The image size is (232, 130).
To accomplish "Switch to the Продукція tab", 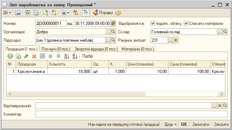I will pos(21,49).
